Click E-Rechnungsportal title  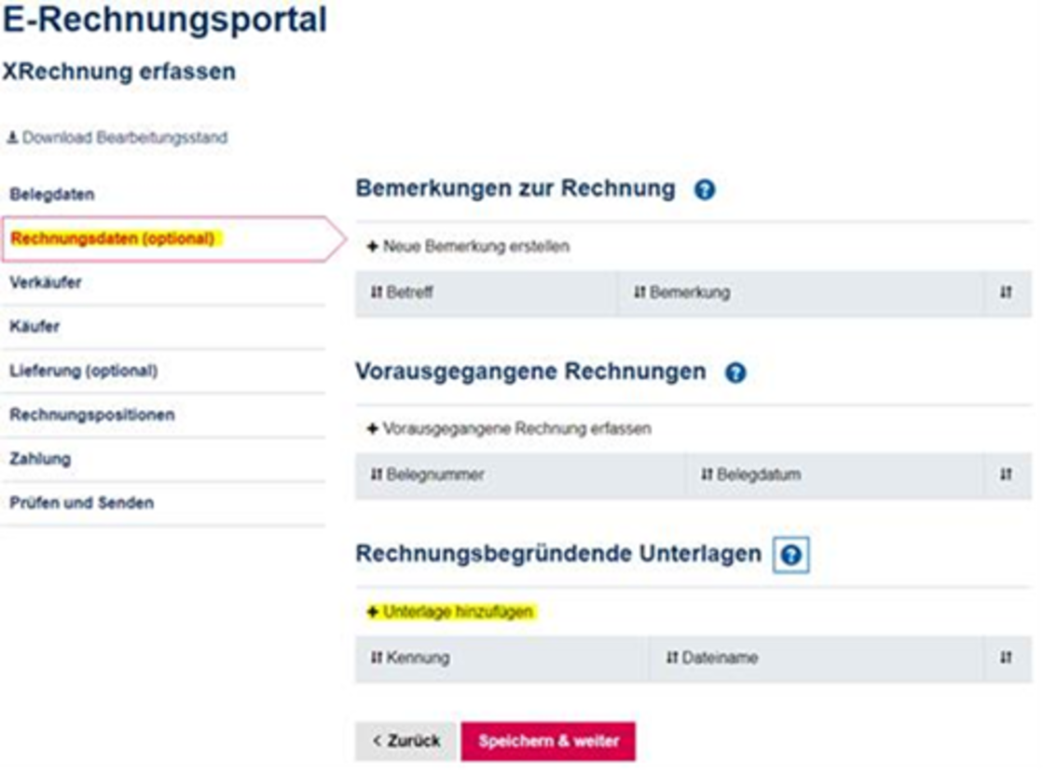point(164,20)
